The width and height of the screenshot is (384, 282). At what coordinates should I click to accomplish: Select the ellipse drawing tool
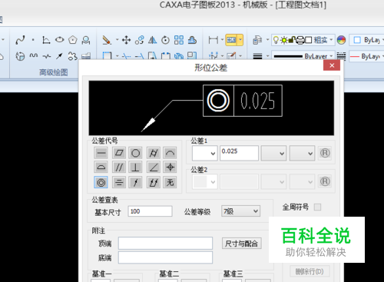(60, 40)
